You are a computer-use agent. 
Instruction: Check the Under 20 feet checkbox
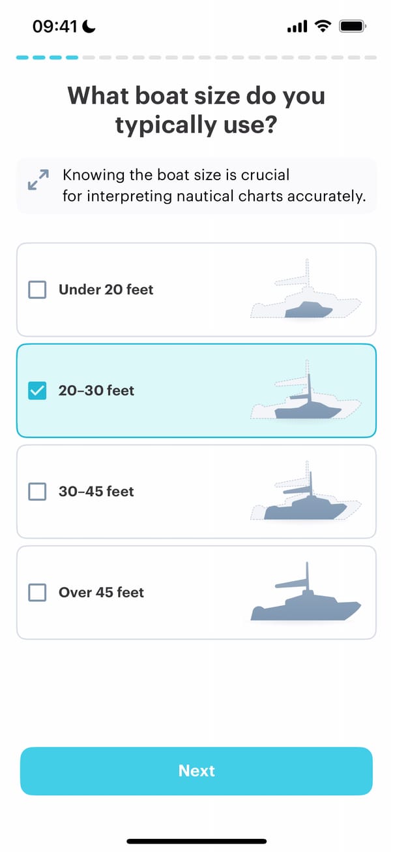point(38,290)
